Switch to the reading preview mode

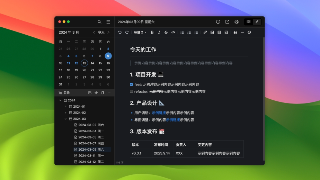click(x=248, y=22)
